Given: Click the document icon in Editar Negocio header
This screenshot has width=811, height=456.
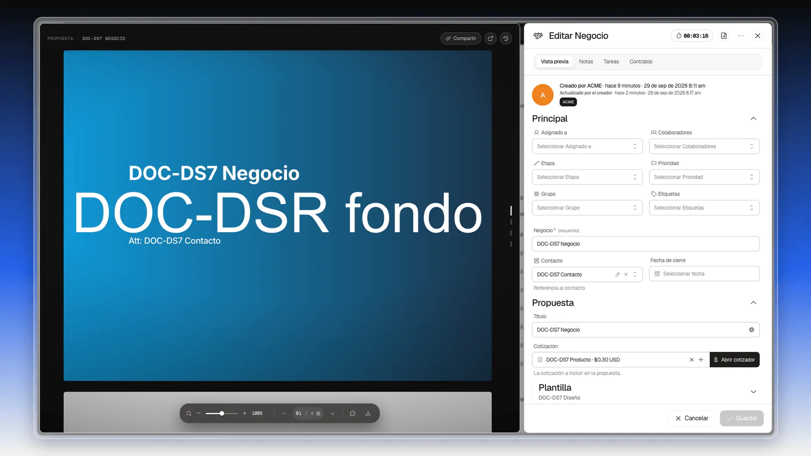Looking at the screenshot, I should click(724, 36).
